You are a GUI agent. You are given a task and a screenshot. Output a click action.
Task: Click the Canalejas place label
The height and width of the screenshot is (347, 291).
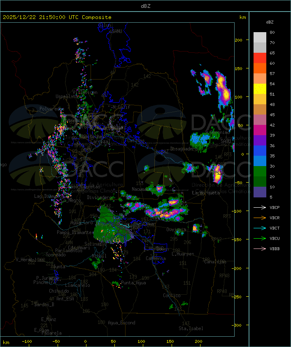pos(215,262)
